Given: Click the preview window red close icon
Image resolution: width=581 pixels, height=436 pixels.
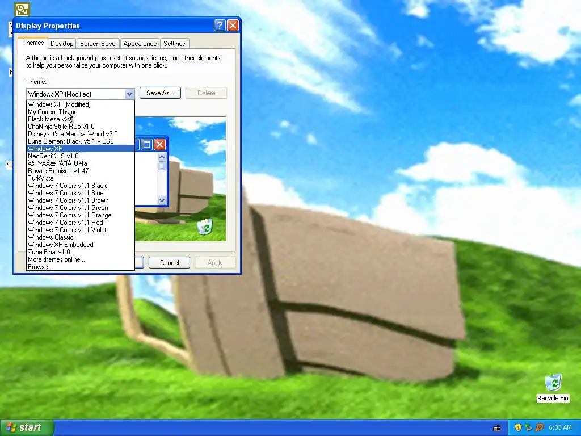Looking at the screenshot, I should tap(159, 144).
